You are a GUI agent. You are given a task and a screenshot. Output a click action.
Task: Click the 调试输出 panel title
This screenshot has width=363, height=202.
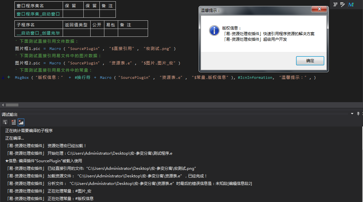[10, 114]
